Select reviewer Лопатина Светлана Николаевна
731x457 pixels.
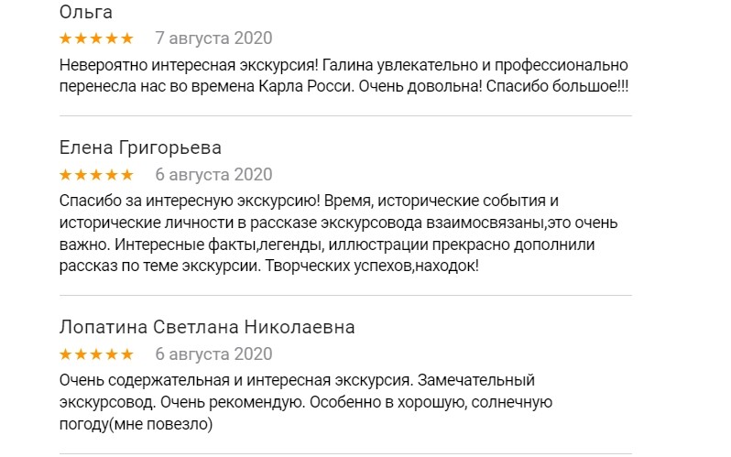[x=206, y=327]
